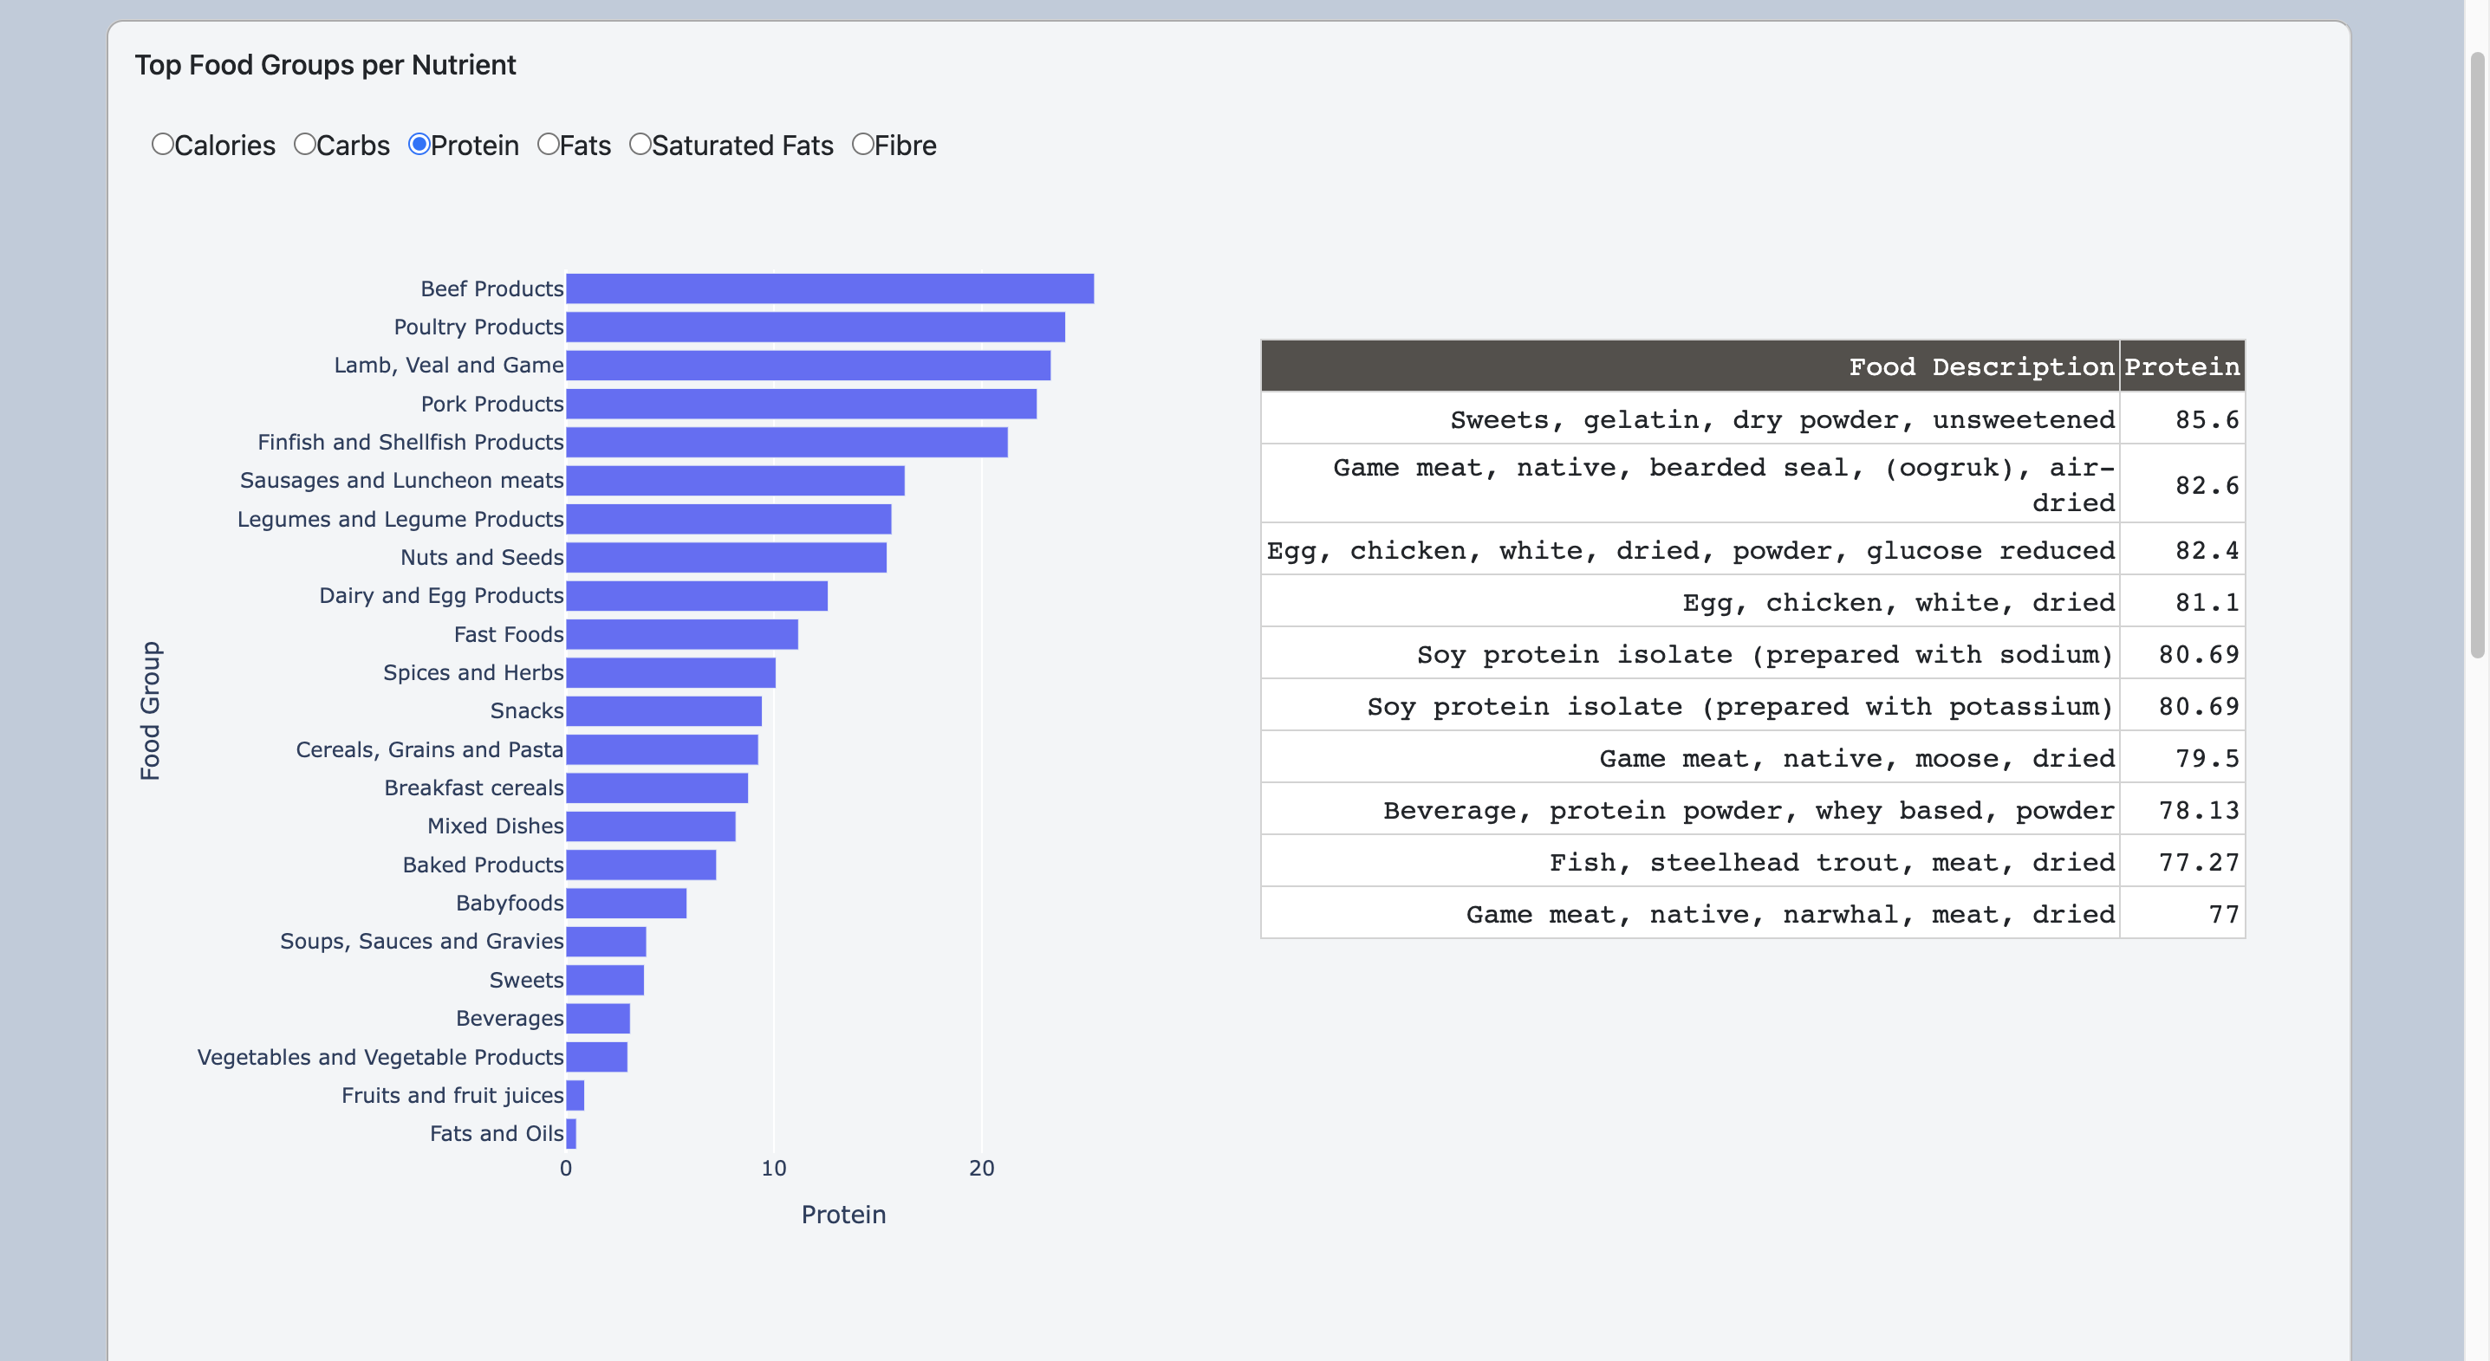Screen dimensions: 2490x1361
Task: Select the Fibre radio button
Action: pyautogui.click(x=862, y=145)
